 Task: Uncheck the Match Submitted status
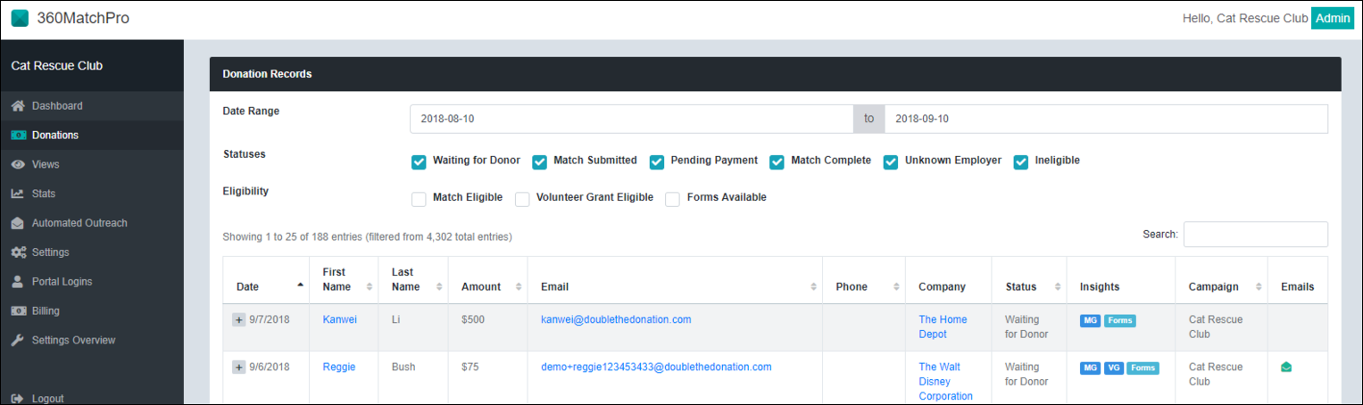539,161
